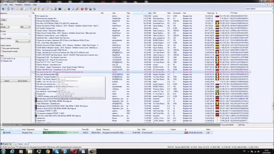
Task: Switch to Blogetto Hub tab
Action: [x=7, y=144]
